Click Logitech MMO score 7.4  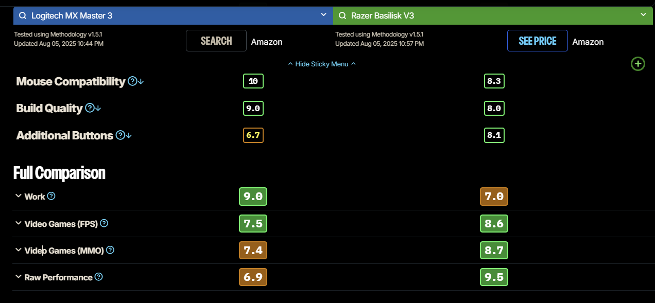pos(253,251)
